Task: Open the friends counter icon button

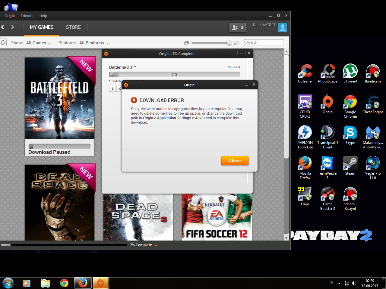Action: (x=237, y=27)
